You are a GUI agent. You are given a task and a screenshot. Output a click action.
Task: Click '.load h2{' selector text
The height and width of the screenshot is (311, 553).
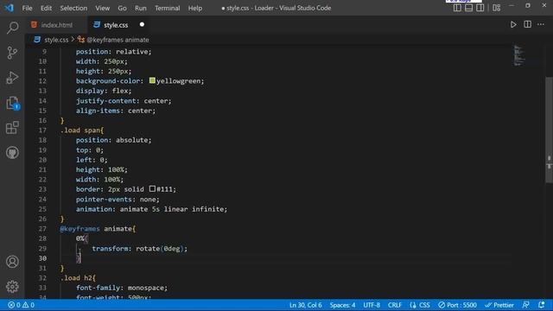click(x=78, y=278)
